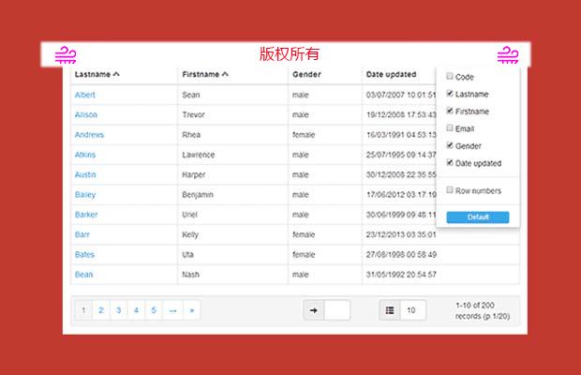Open the Albert lastname link
This screenshot has width=581, height=375.
85,95
